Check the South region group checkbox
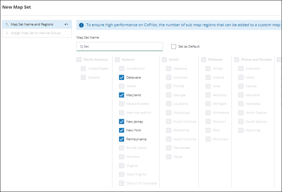 pos(164,60)
